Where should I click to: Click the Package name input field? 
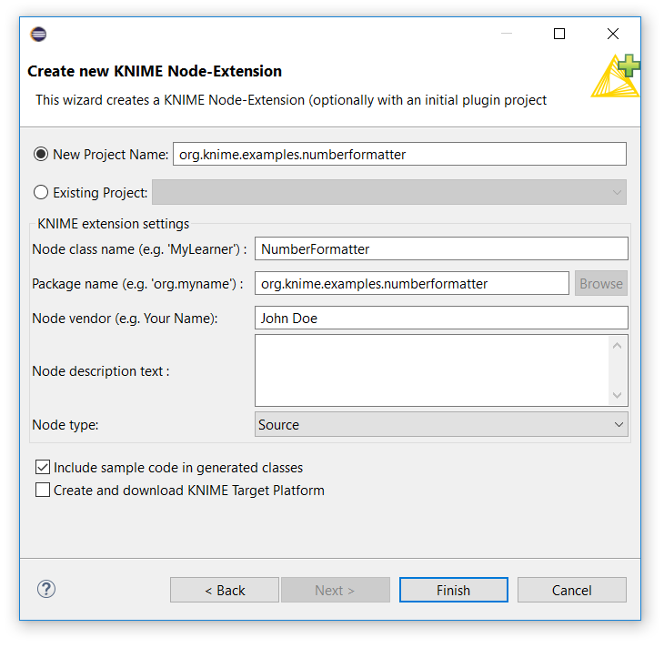(412, 284)
